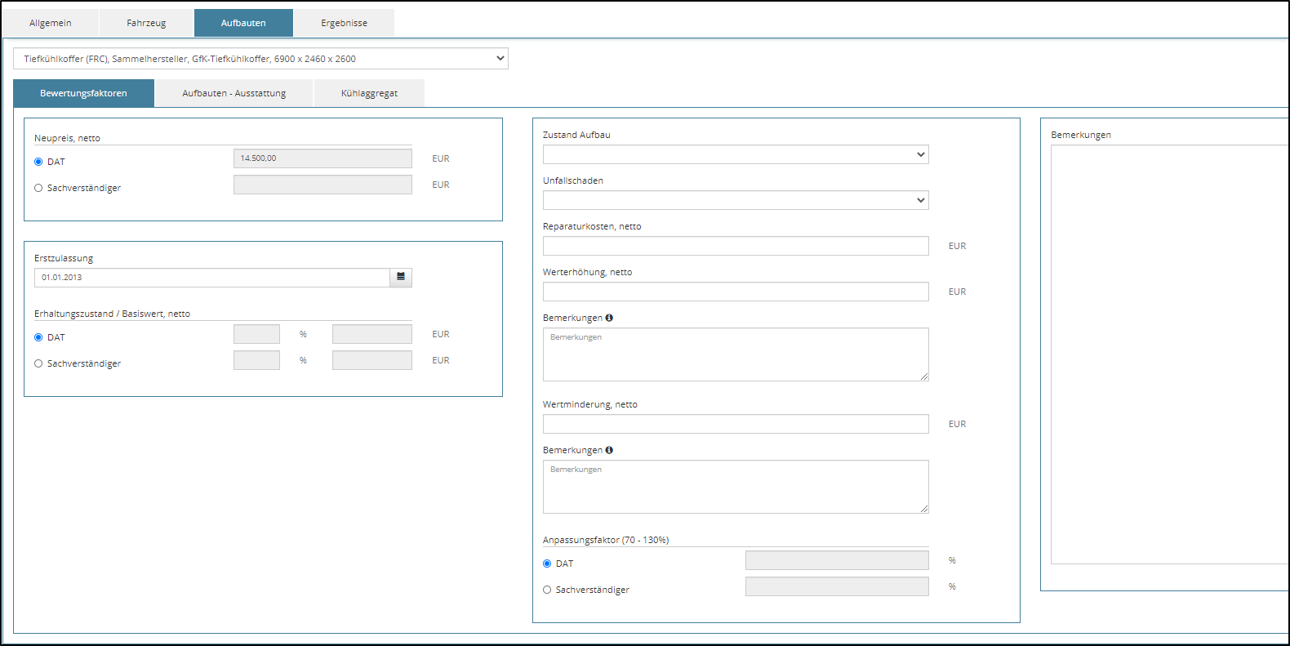
Task: Open the Zustand Aufbau dropdown
Action: [735, 154]
